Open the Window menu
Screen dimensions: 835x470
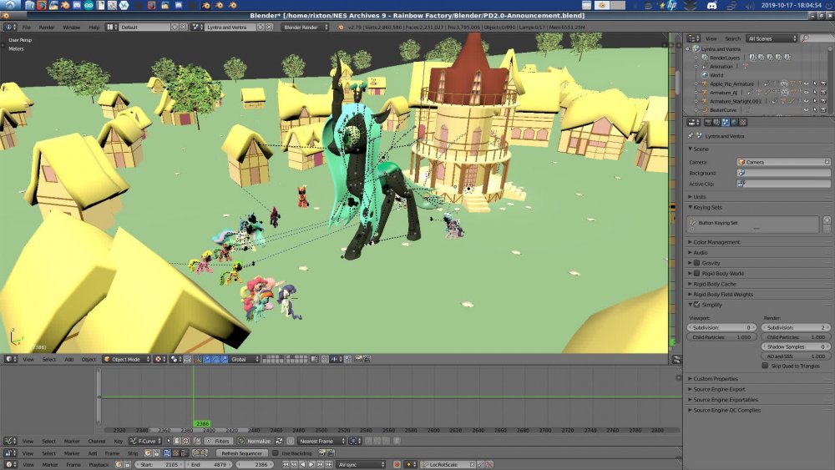71,27
